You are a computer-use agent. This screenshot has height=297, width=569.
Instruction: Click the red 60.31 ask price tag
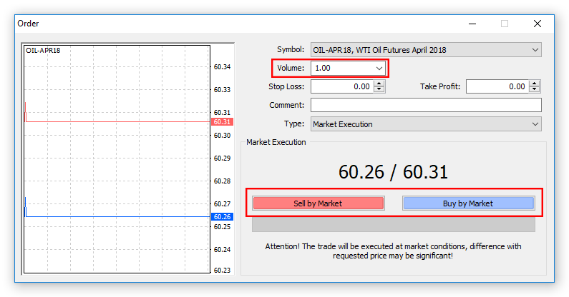pos(222,121)
